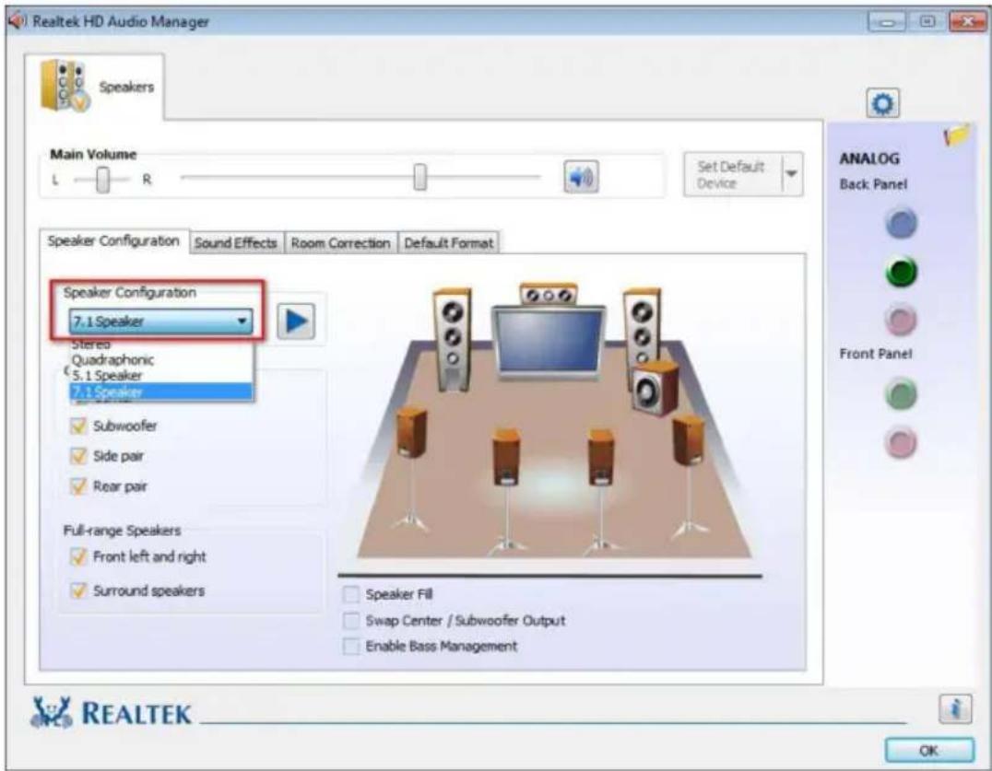This screenshot has height=771, width=992.
Task: Click the front left tower speaker
Action: coord(453,339)
